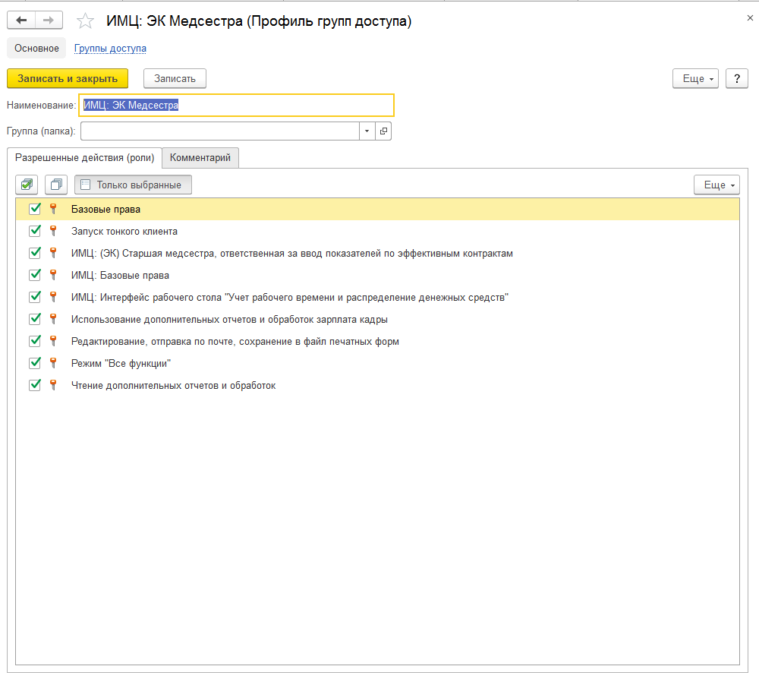The image size is (759, 682).
Task: Switch to the Комментарий tab
Action: click(200, 158)
